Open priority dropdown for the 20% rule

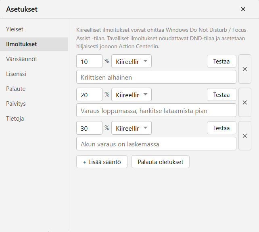pos(132,94)
